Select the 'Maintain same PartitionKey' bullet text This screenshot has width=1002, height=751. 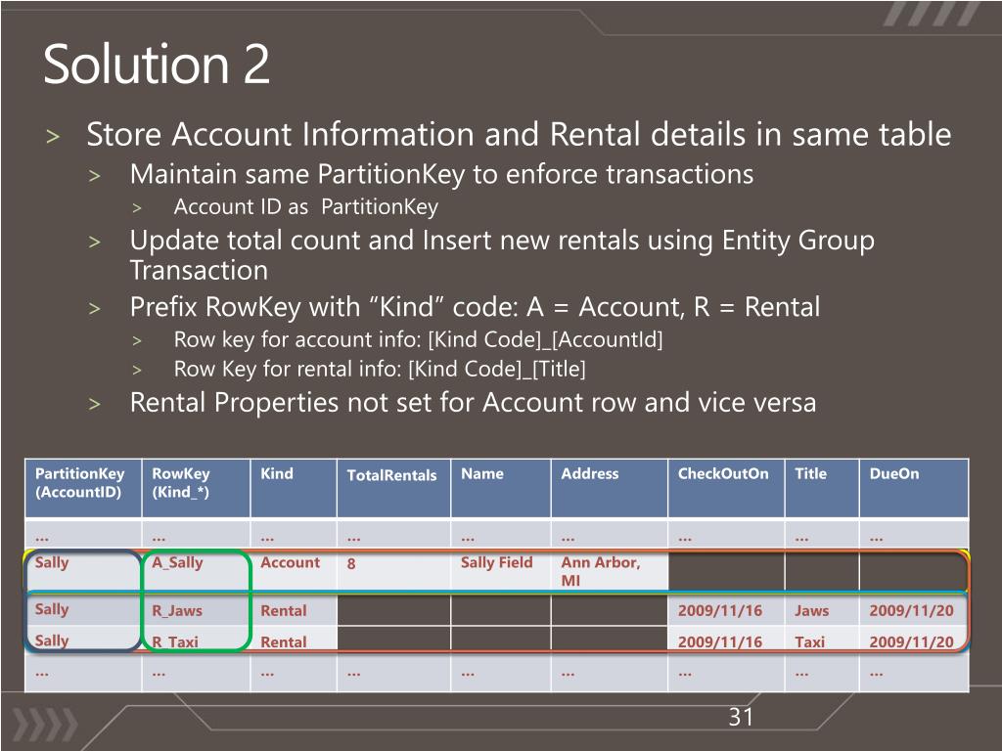441,174
